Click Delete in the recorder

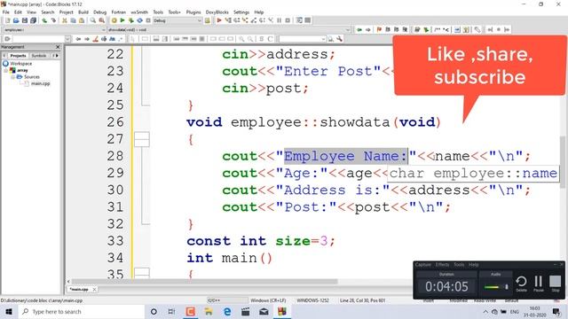pyautogui.click(x=521, y=284)
